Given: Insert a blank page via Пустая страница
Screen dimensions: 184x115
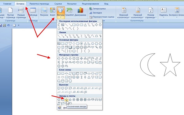Looking at the screenshot, I should coord(10,13).
